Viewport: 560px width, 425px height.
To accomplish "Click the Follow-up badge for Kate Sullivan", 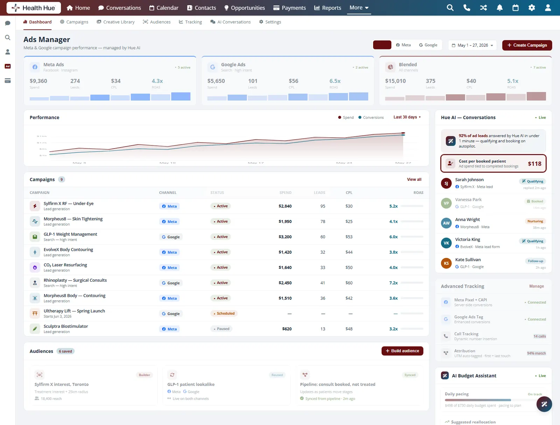I will [535, 261].
